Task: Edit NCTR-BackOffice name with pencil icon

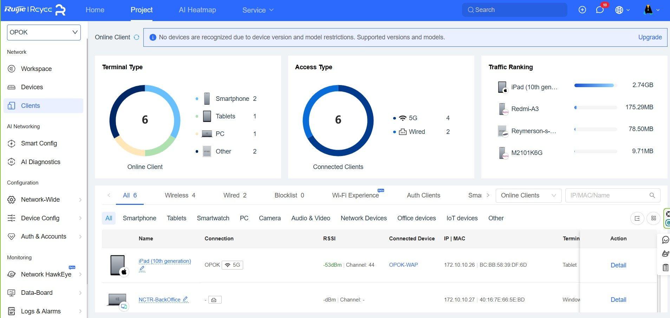Action: point(185,299)
